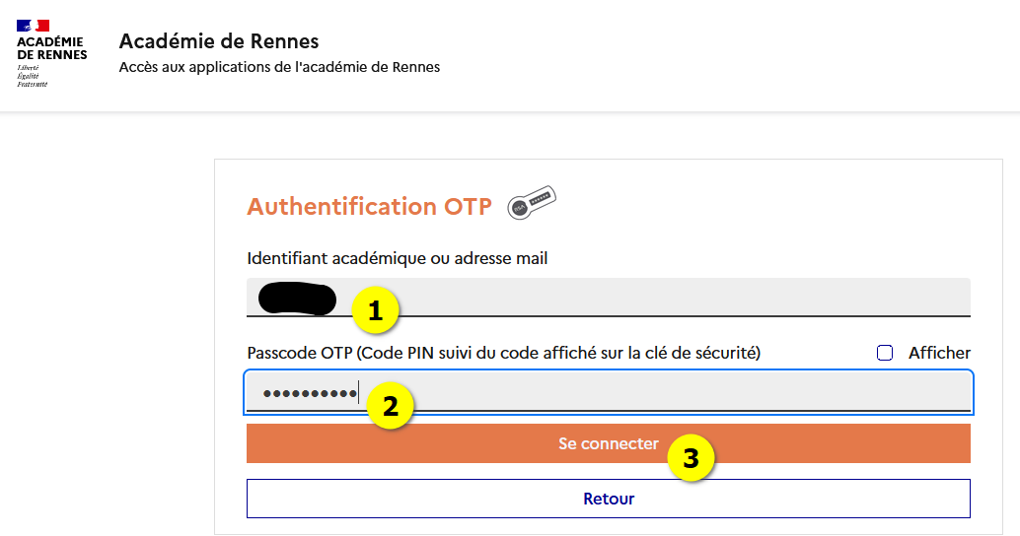
Task: Click the Authentification OTP heading
Action: (369, 206)
